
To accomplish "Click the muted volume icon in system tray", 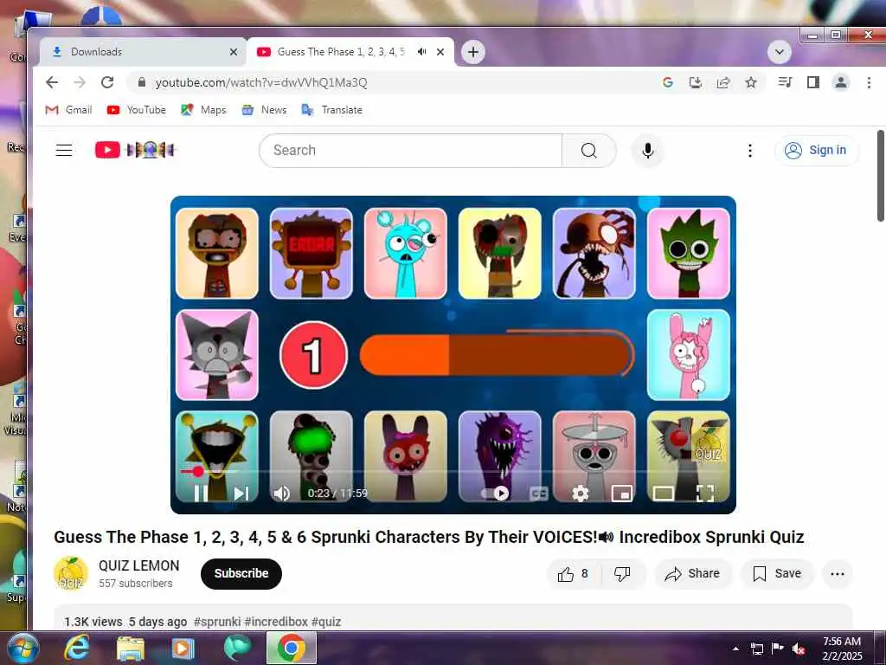I will point(799,649).
